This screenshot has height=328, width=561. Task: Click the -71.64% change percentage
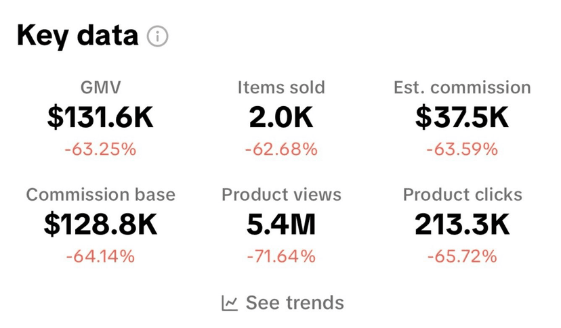pyautogui.click(x=281, y=256)
